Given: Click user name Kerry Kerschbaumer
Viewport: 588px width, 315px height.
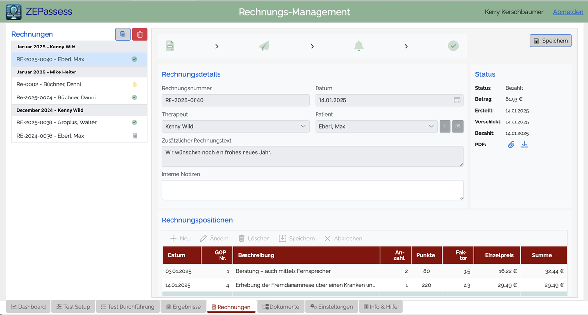Looking at the screenshot, I should click(514, 12).
